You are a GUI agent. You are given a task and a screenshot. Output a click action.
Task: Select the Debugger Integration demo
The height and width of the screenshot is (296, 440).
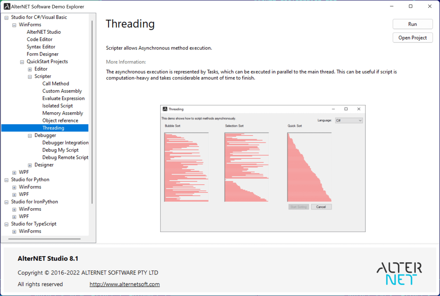pyautogui.click(x=65, y=143)
